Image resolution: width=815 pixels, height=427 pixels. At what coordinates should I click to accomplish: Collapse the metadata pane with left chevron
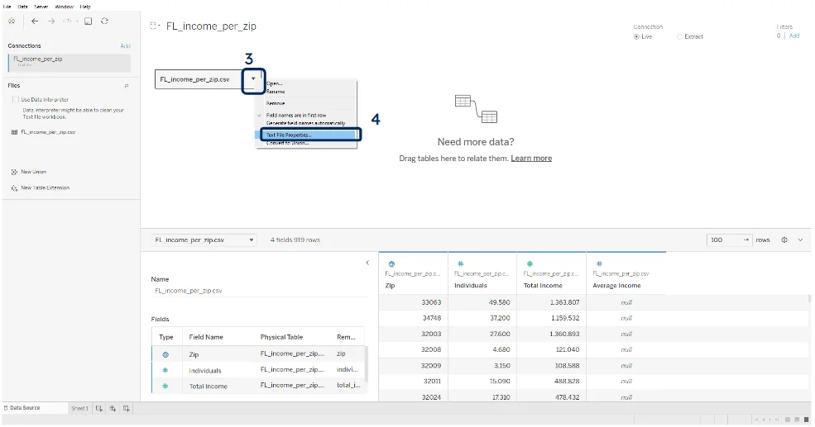[367, 263]
